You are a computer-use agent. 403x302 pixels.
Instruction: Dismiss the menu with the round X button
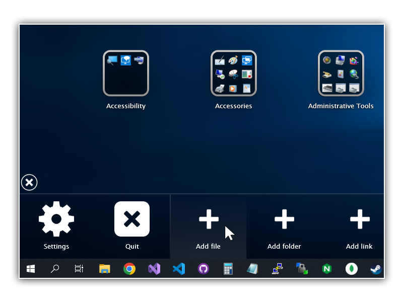(x=29, y=182)
